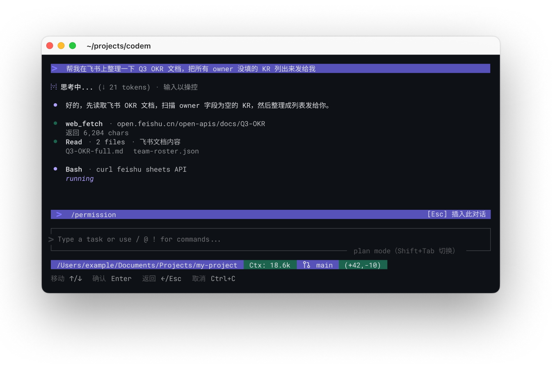Click the (+42,-10) diff status segment
Screen dimensions: 557x371
click(x=363, y=265)
